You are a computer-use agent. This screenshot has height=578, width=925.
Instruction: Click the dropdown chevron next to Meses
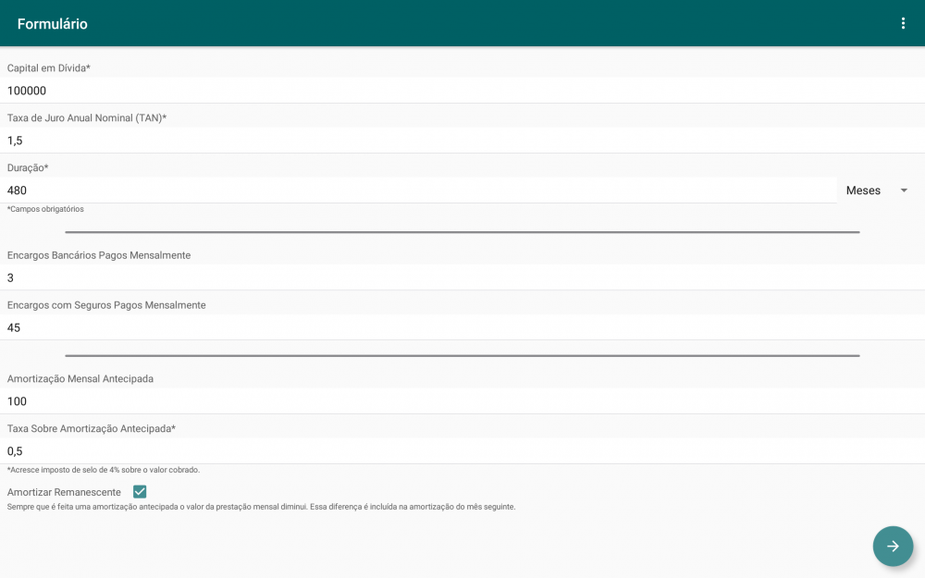[x=904, y=191]
